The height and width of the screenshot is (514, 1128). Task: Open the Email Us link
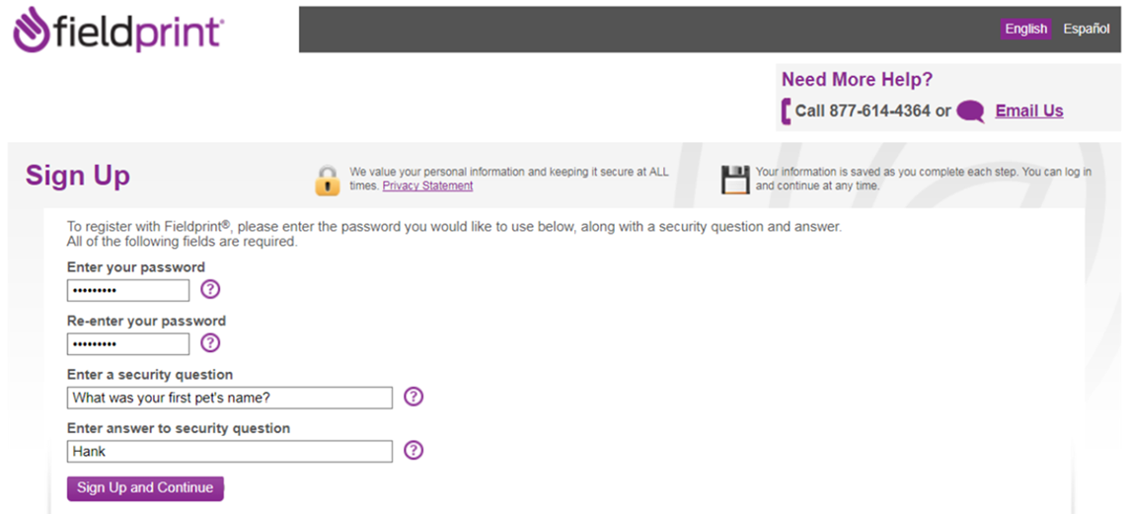pos(1028,110)
